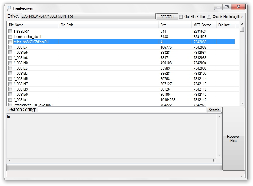Maximize the FreeRecover window
Viewport: 253px width, 186px height.
coord(227,7)
